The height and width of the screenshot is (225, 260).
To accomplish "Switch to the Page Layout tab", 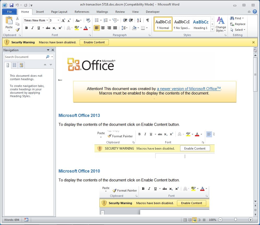I will pos(59,12).
